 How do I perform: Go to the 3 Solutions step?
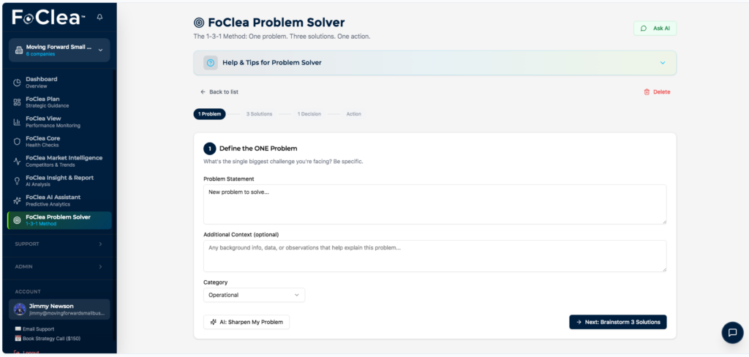[259, 114]
